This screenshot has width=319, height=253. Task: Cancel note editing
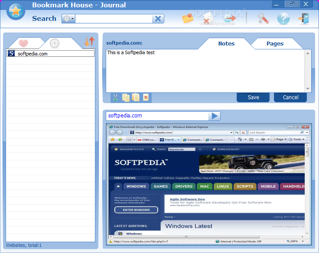pos(290,97)
